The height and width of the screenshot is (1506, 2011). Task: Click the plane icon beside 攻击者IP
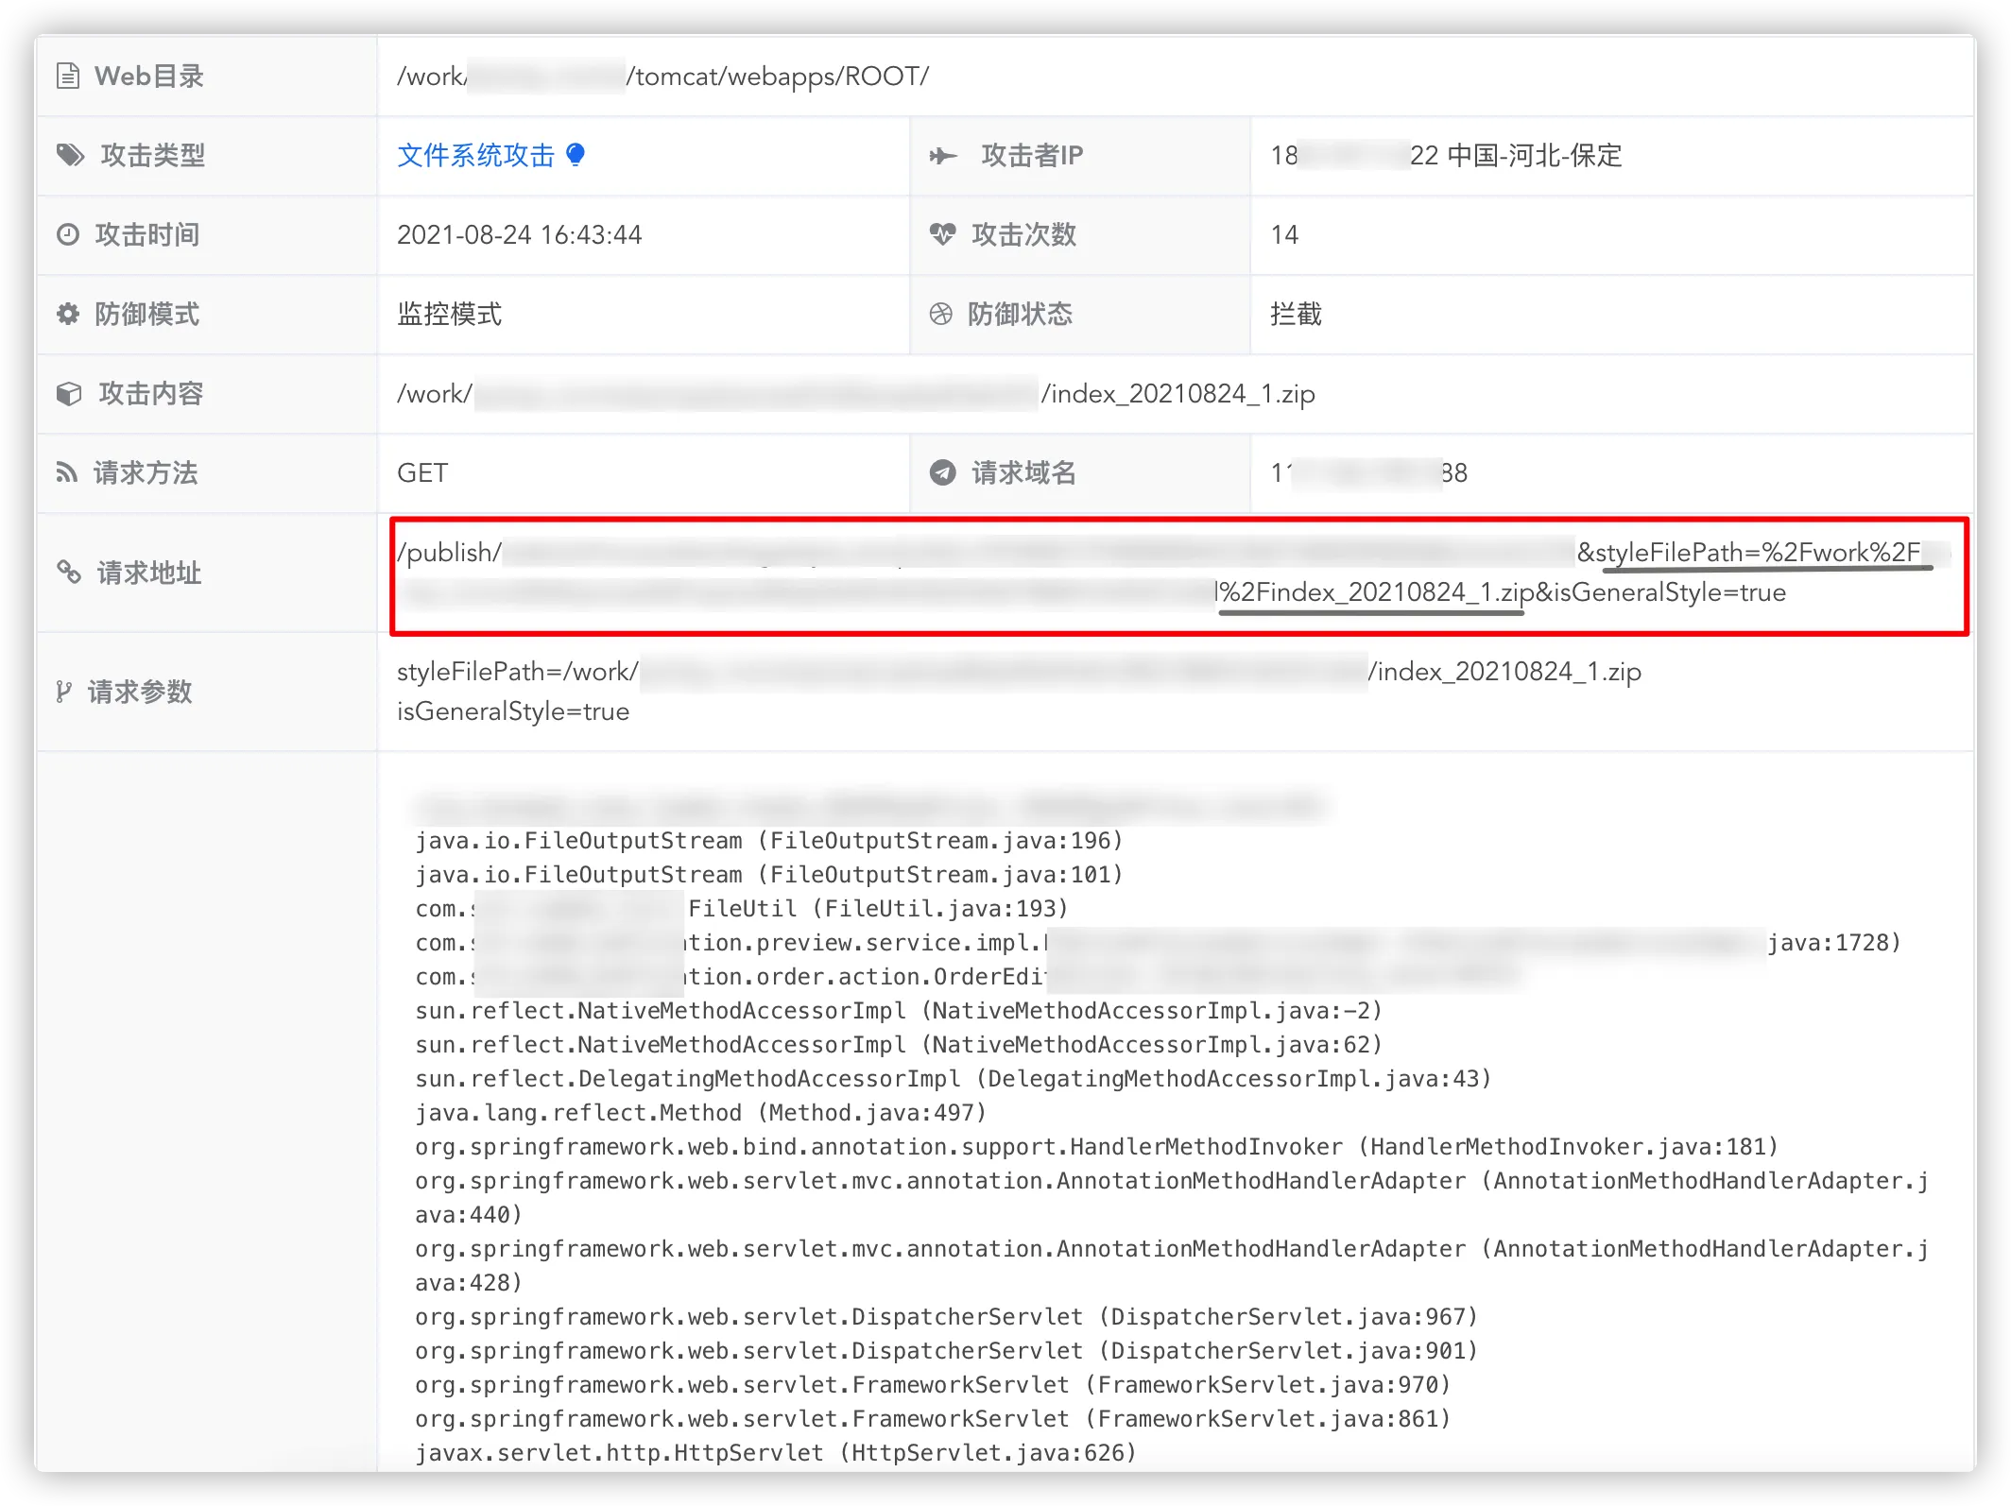click(x=943, y=155)
